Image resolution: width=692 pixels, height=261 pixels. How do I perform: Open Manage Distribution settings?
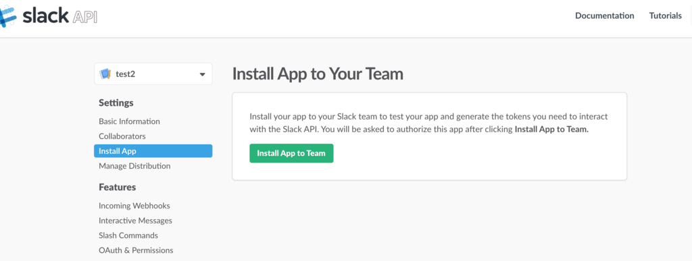[134, 166]
